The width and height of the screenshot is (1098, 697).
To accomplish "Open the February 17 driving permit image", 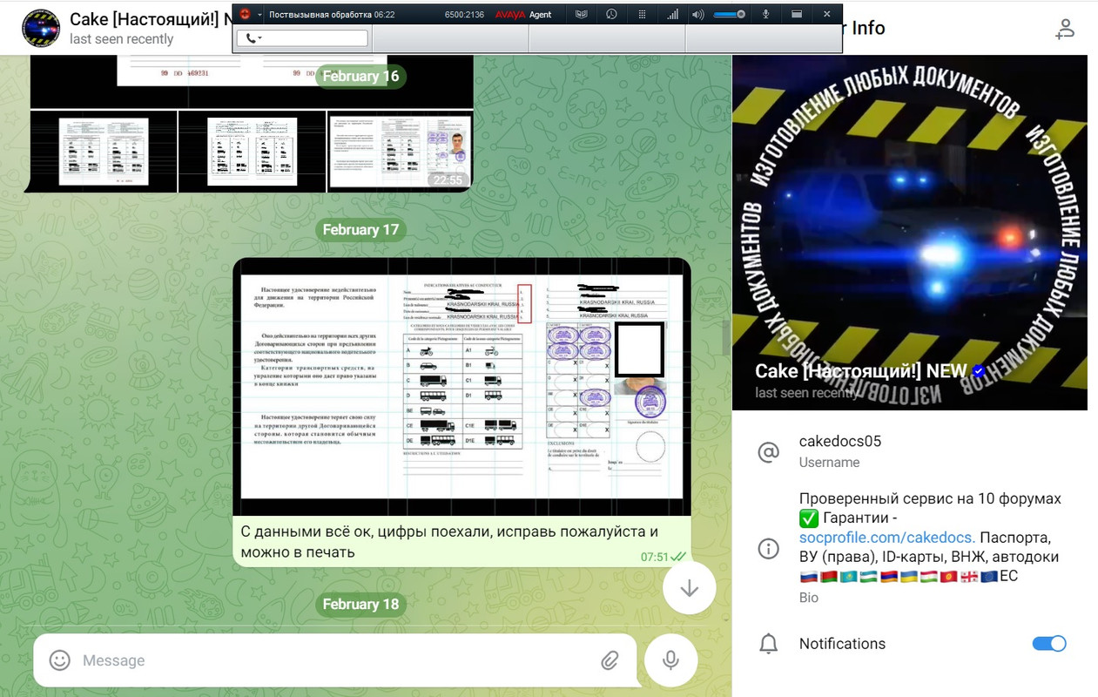I will tap(461, 388).
